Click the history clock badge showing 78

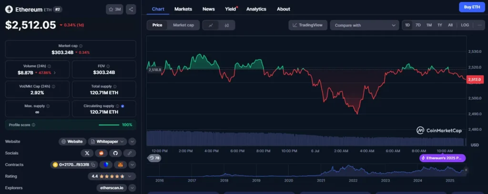click(154, 158)
